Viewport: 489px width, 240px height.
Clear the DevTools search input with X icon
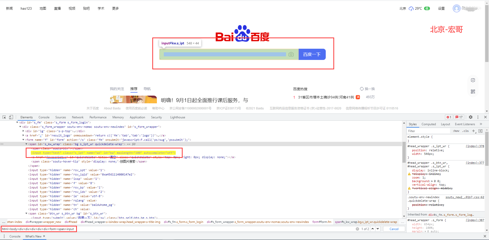coord(358,229)
